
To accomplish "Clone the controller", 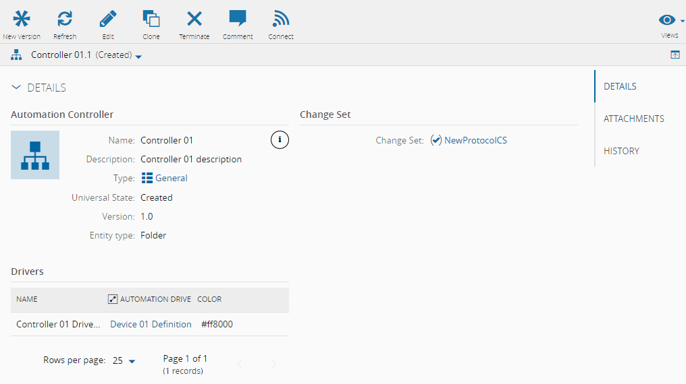I will coord(151,20).
